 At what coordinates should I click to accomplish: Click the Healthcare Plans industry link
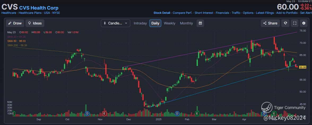[x=30, y=13]
